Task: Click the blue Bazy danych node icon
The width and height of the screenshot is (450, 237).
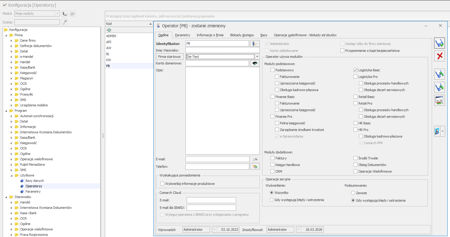Action: point(22,181)
